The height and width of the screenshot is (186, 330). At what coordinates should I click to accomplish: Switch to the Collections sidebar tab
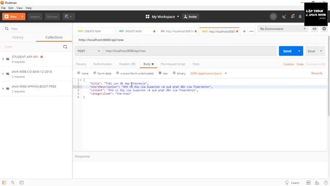54,37
